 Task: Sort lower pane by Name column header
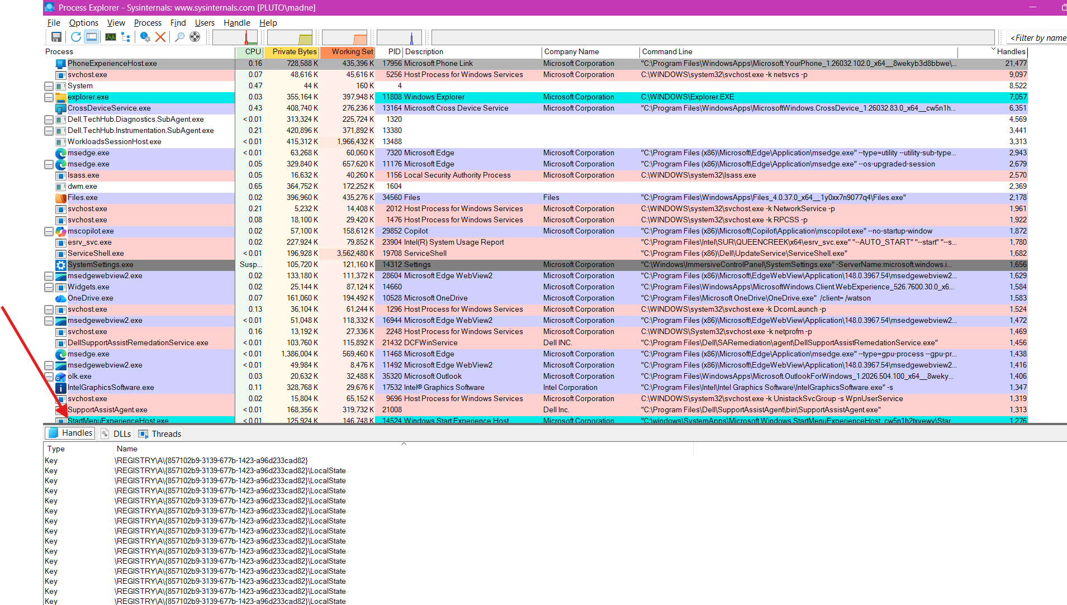[x=403, y=449]
